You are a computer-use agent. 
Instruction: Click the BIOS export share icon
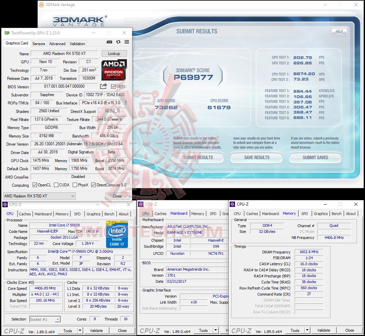click(x=104, y=86)
